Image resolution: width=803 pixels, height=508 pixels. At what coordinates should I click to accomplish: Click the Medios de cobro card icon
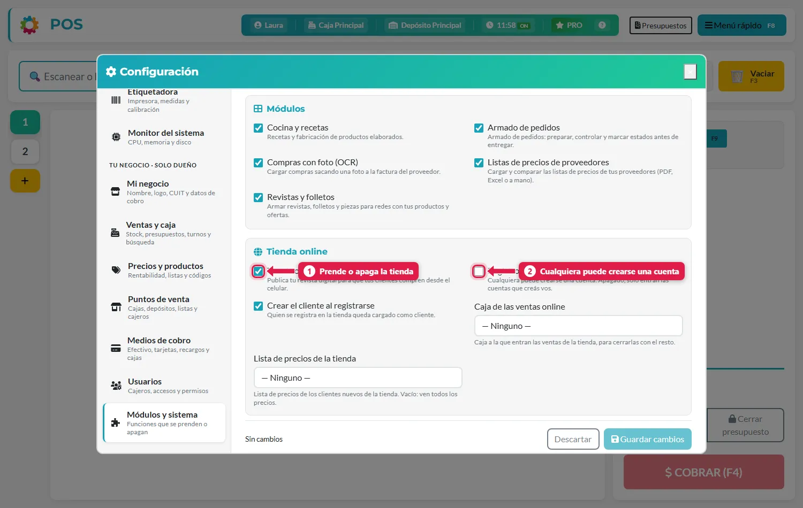pyautogui.click(x=116, y=348)
